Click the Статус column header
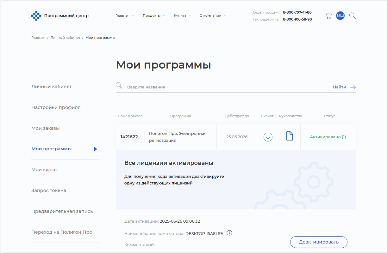Screen dimensions: 387x253 (329, 116)
